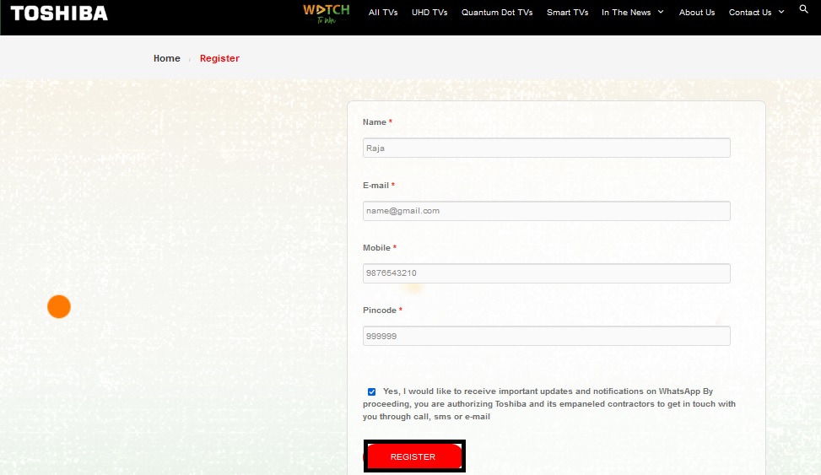Uncheck the WhatsApp updates checkbox
The image size is (821, 475).
(x=372, y=391)
